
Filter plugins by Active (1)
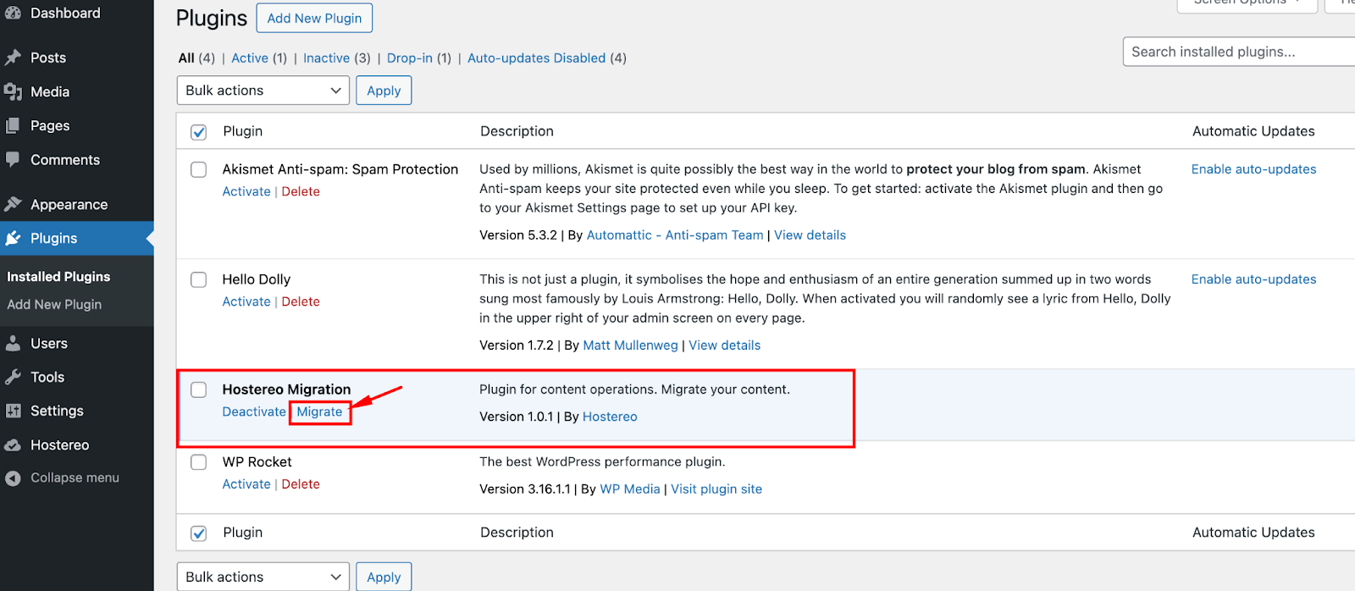pyautogui.click(x=259, y=58)
